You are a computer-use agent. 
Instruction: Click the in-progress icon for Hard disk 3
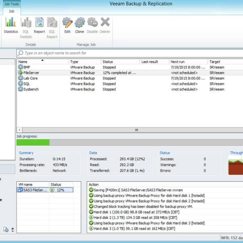coord(91,228)
